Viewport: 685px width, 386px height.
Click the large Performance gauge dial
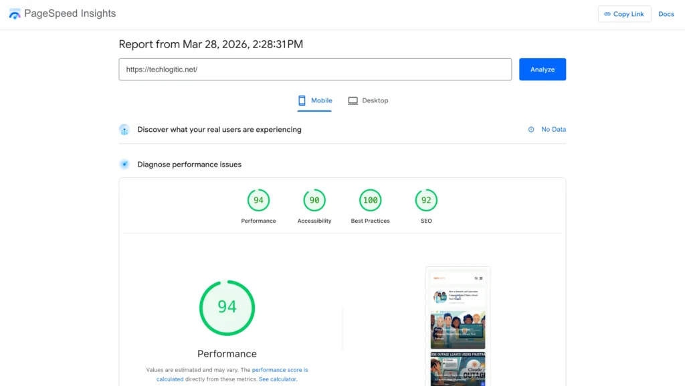tap(227, 308)
